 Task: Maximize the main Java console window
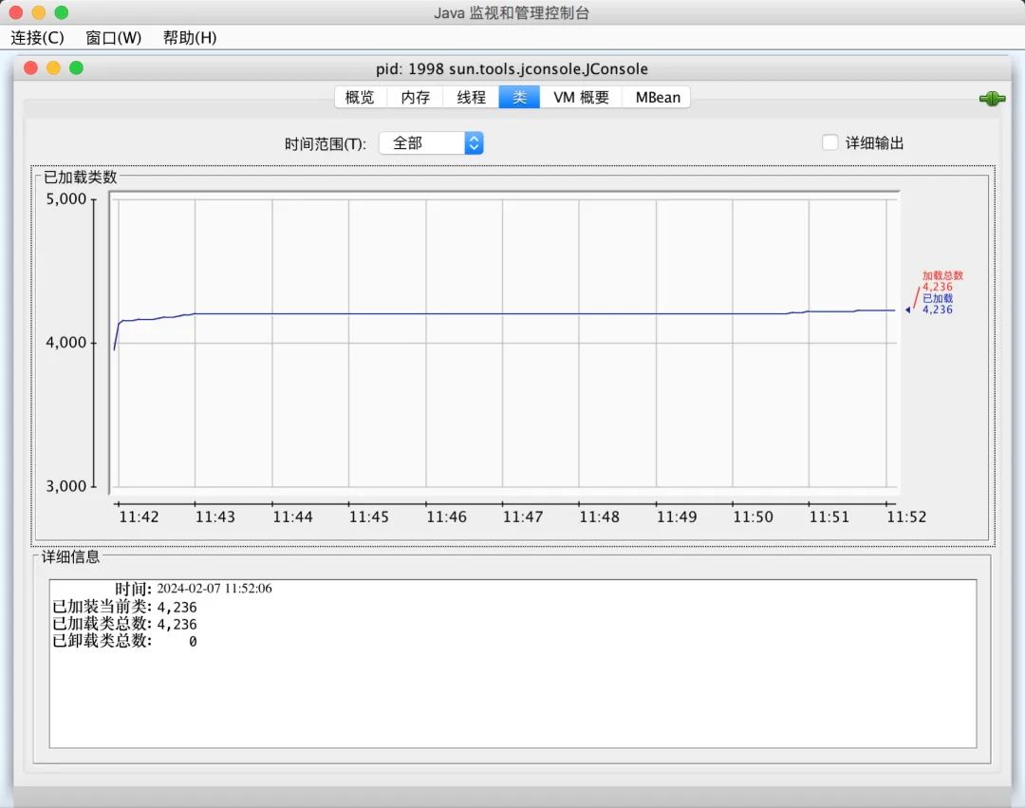point(61,12)
